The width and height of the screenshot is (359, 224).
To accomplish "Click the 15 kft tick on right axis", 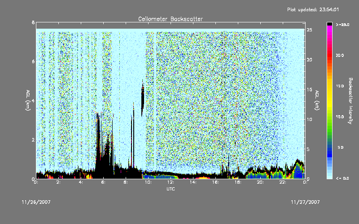I will [x=310, y=90].
